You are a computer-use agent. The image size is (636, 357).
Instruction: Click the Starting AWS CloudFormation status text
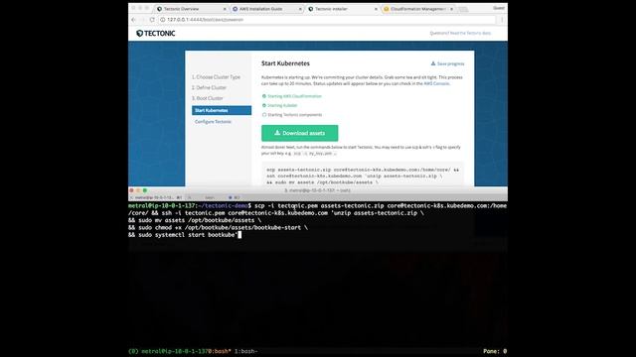click(294, 96)
